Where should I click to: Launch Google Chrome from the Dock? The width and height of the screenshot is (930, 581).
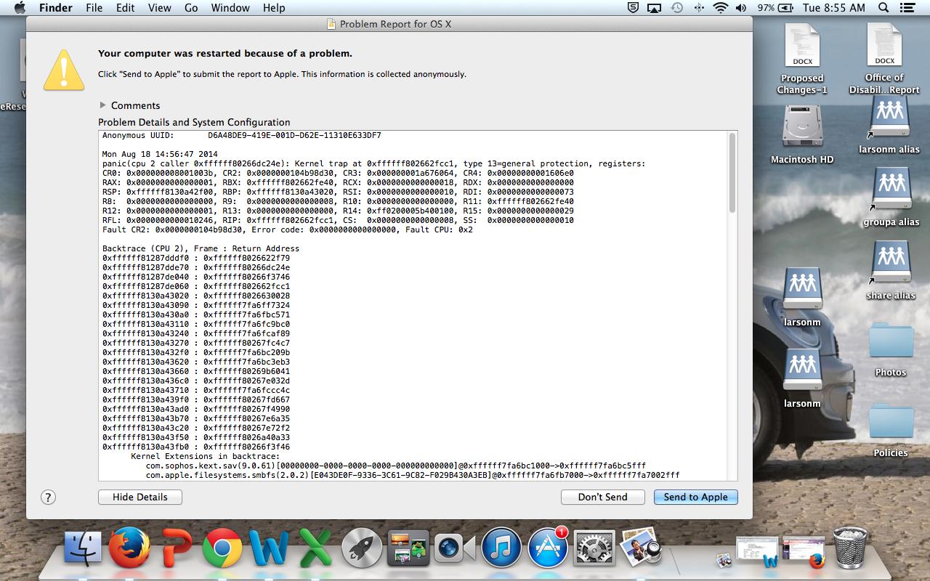tap(222, 548)
